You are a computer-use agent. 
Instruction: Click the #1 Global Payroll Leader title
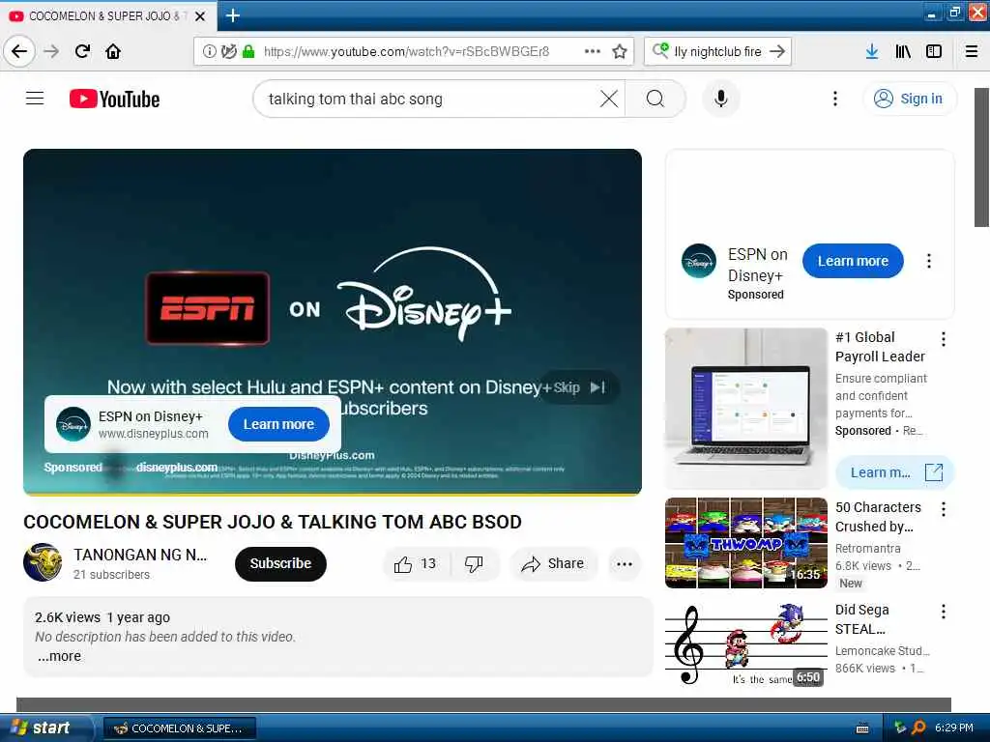click(x=880, y=347)
